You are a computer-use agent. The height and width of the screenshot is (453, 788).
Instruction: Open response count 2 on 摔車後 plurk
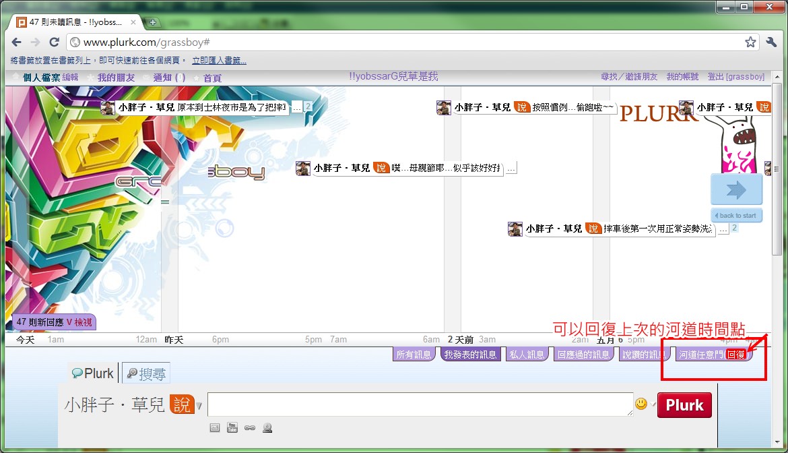point(734,228)
